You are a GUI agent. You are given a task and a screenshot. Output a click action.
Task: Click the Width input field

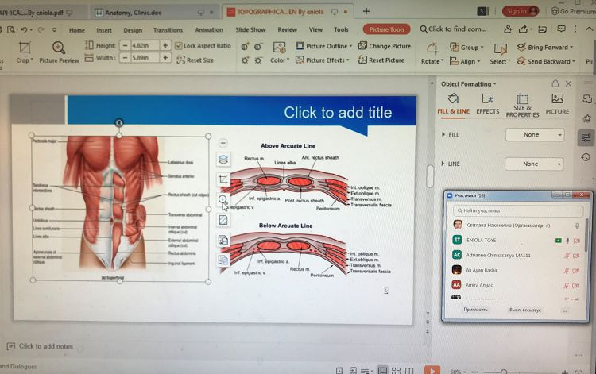tap(145, 58)
